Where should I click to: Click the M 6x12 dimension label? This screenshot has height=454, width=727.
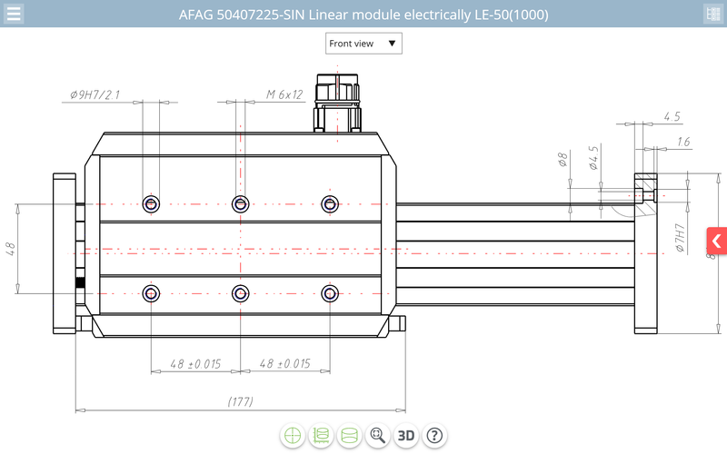(x=284, y=94)
